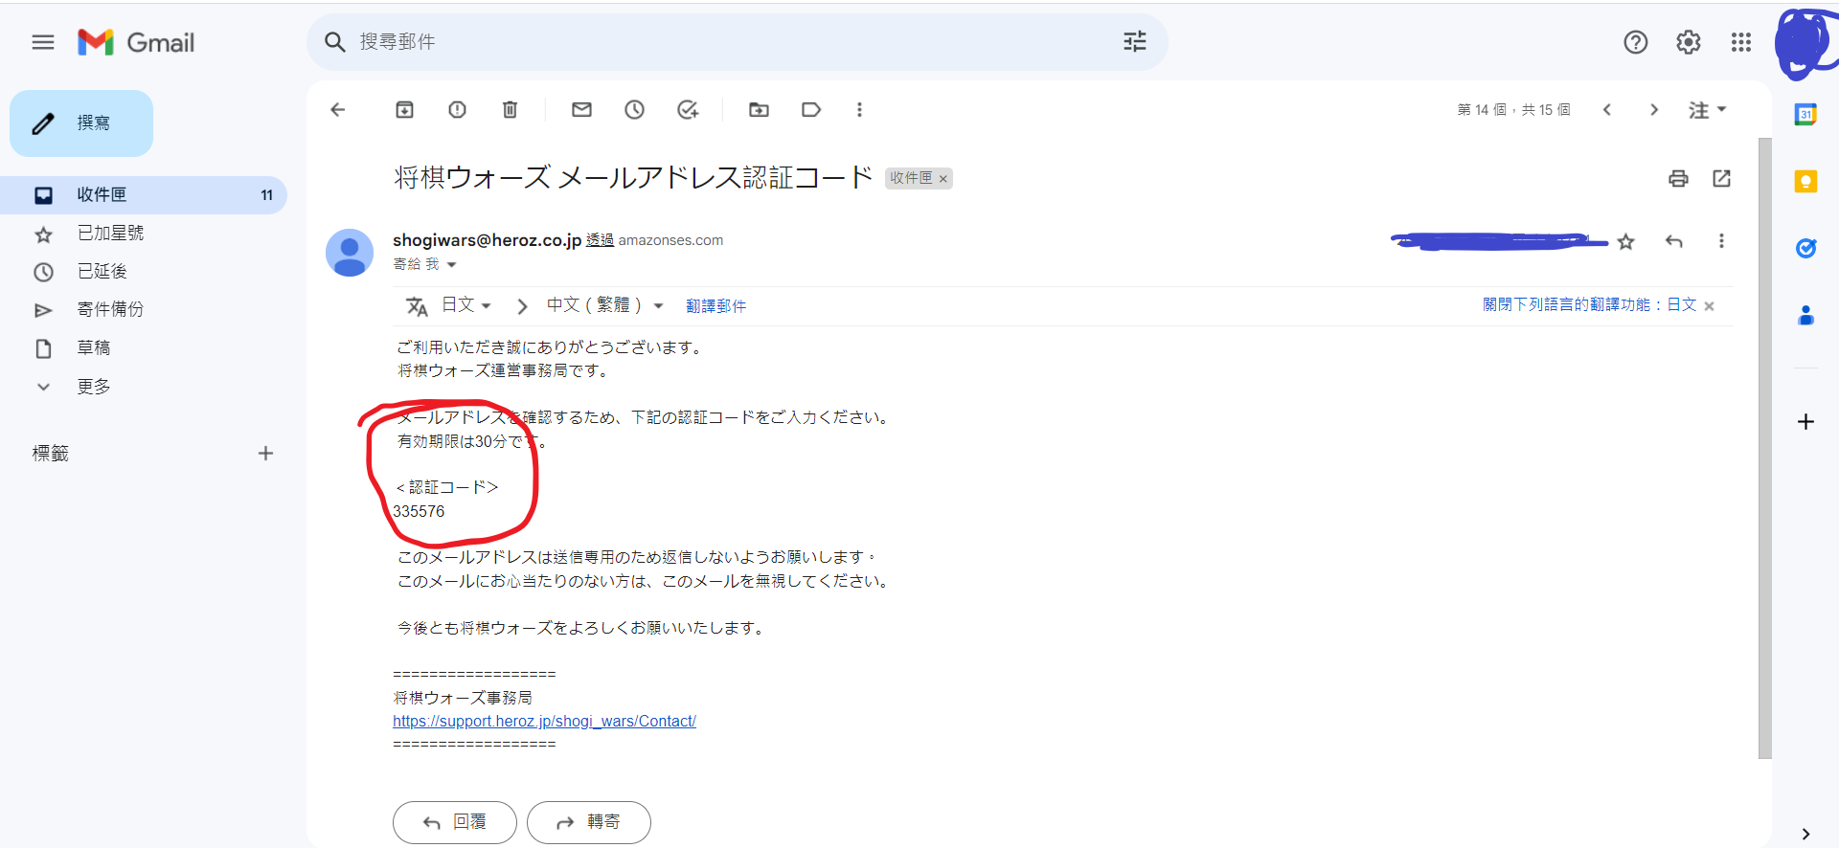Click sender address shogiwars@heroz.co.jp
The image size is (1839, 848).
pyautogui.click(x=488, y=240)
